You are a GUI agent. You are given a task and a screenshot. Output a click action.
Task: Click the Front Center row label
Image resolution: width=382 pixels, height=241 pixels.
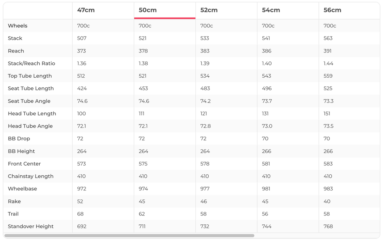click(24, 164)
